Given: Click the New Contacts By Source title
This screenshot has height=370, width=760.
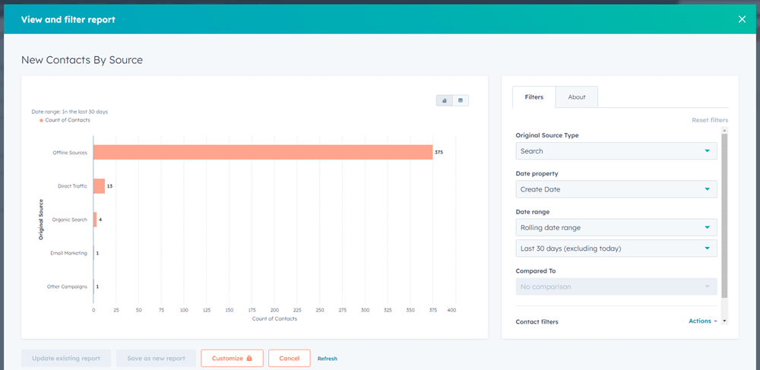Looking at the screenshot, I should click(82, 60).
